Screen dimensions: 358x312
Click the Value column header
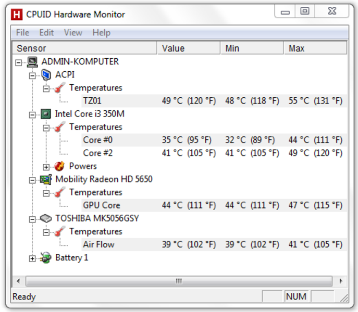[x=189, y=48]
